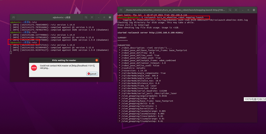Click search icon in wheeltec terminal titlebar

pyautogui.click(x=230, y=10)
